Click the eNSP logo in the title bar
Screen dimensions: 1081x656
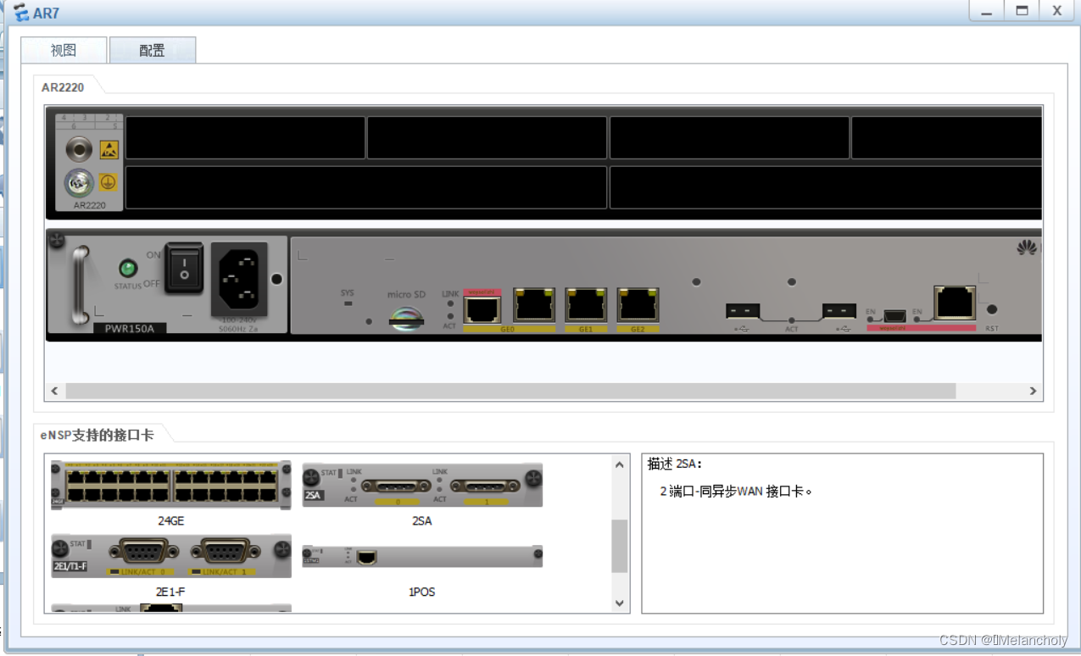pyautogui.click(x=19, y=12)
